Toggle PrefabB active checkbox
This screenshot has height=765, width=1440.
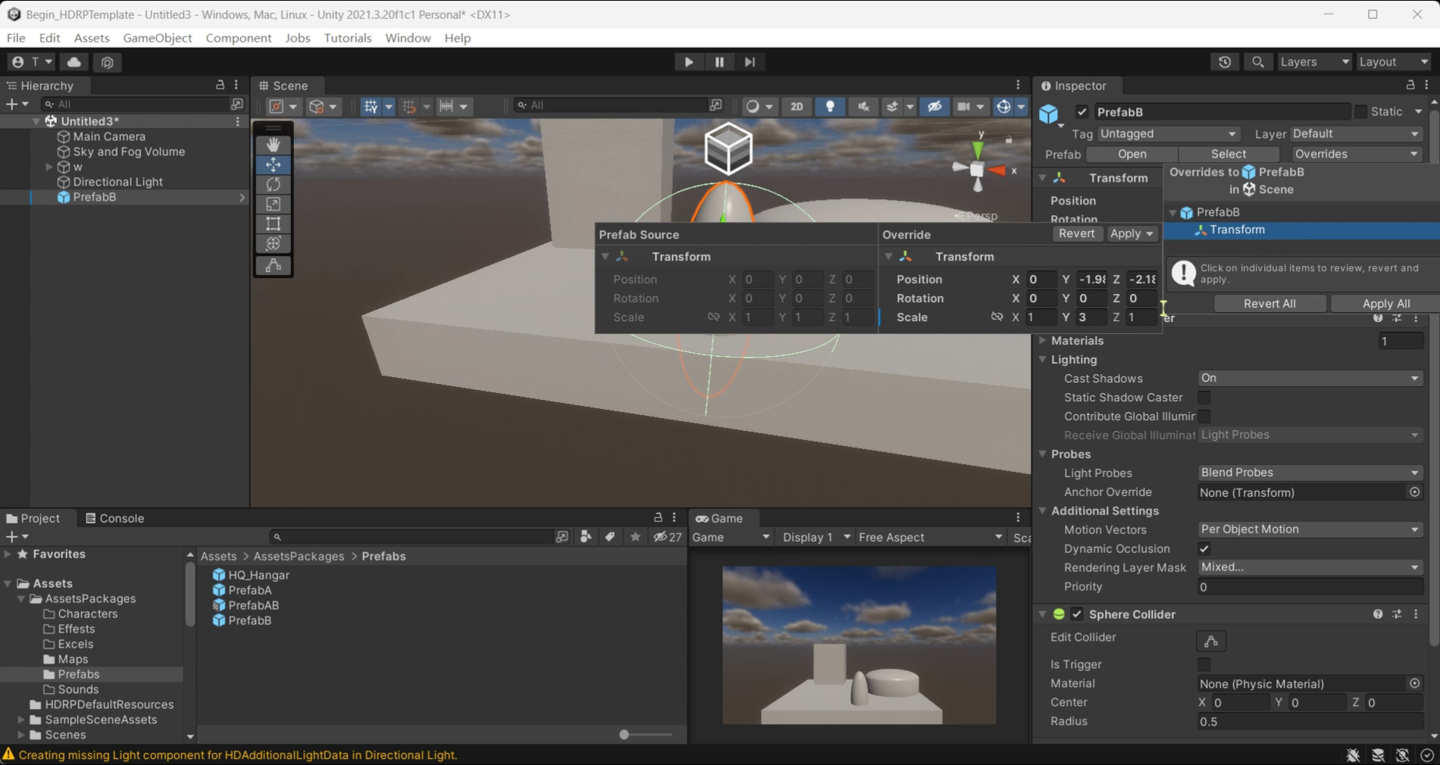point(1082,112)
